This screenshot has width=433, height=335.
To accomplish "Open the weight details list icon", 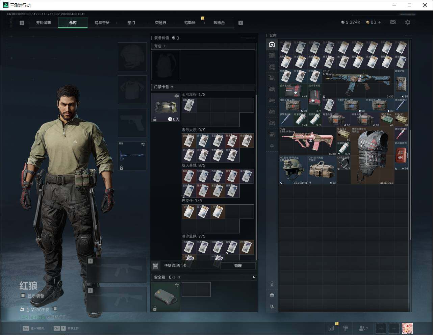I will coord(55,309).
